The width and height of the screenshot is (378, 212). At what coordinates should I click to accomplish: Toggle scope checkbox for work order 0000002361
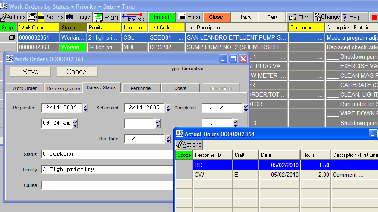pos(12,38)
